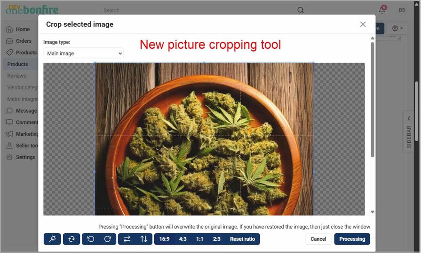Close the Crop selected image dialog

click(x=363, y=24)
